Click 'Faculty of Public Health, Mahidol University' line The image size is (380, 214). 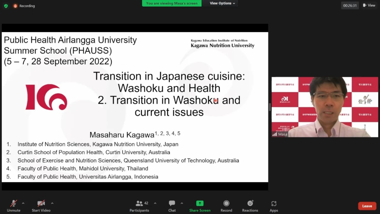coord(83,169)
